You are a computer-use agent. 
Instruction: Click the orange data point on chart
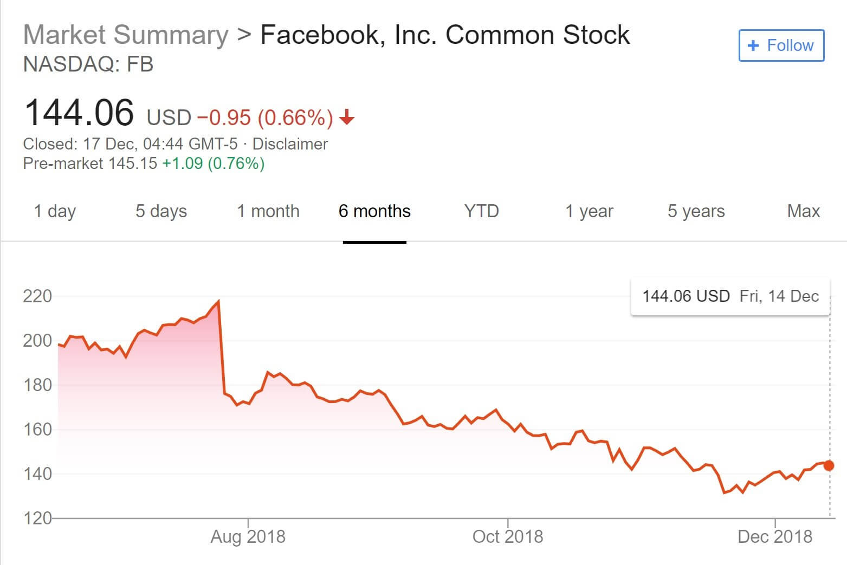click(x=828, y=465)
